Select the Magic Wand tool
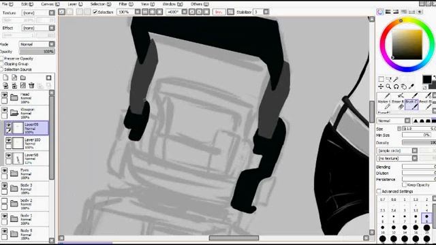Viewport: 436px width, 245px height. pyautogui.click(x=396, y=79)
